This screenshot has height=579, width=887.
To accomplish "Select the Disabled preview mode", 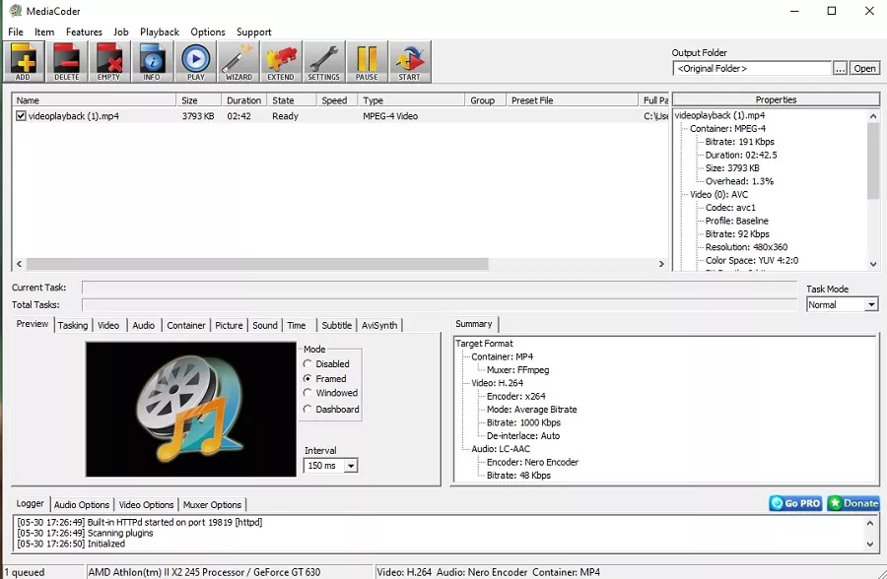I will 308,364.
